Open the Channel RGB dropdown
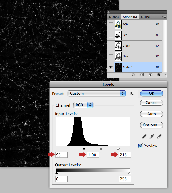This screenshot has height=193, width=172. tap(83, 105)
